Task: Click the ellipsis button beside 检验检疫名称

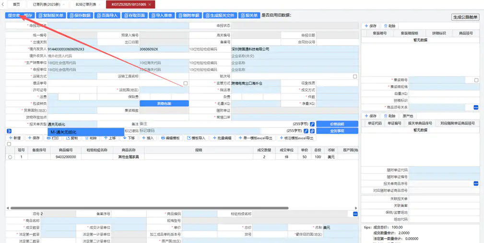Action: (355, 214)
